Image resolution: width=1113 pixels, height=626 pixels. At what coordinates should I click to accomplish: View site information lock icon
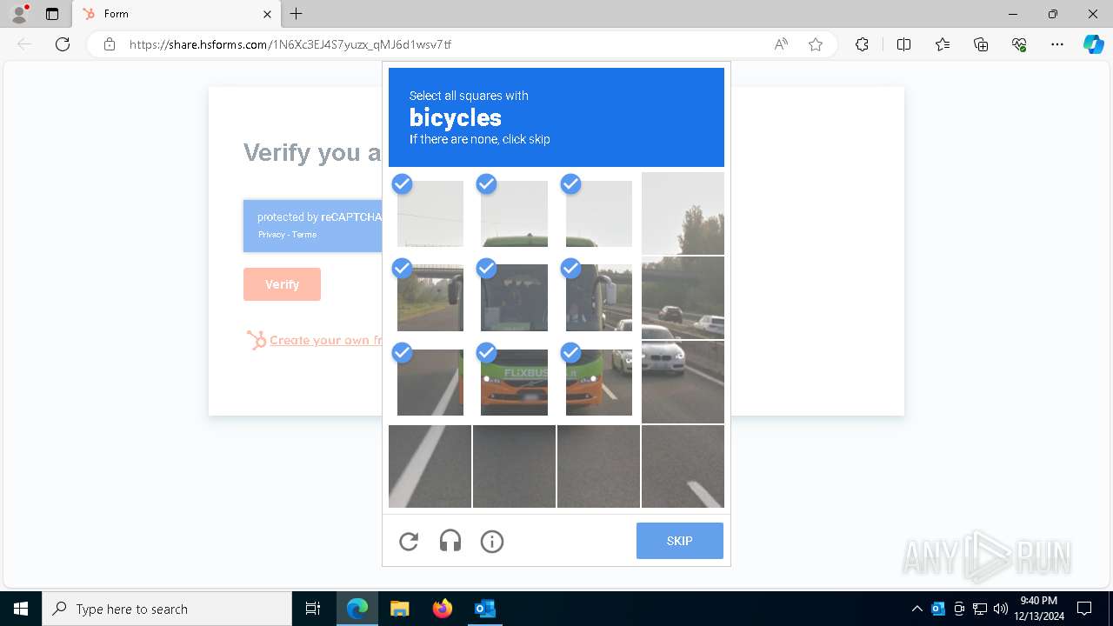110,44
